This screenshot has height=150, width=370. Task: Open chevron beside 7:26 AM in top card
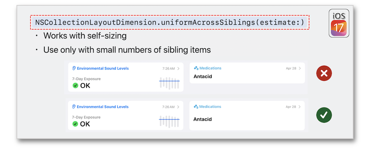(x=178, y=69)
